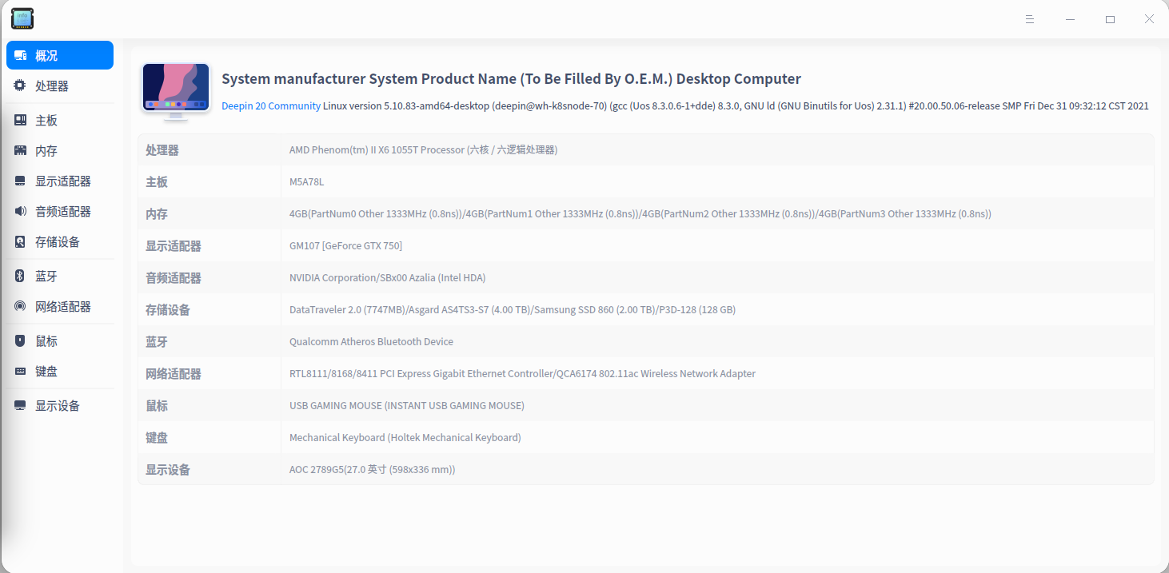This screenshot has width=1169, height=573.
Task: Click the audio adapter speaker icon
Action: point(20,212)
